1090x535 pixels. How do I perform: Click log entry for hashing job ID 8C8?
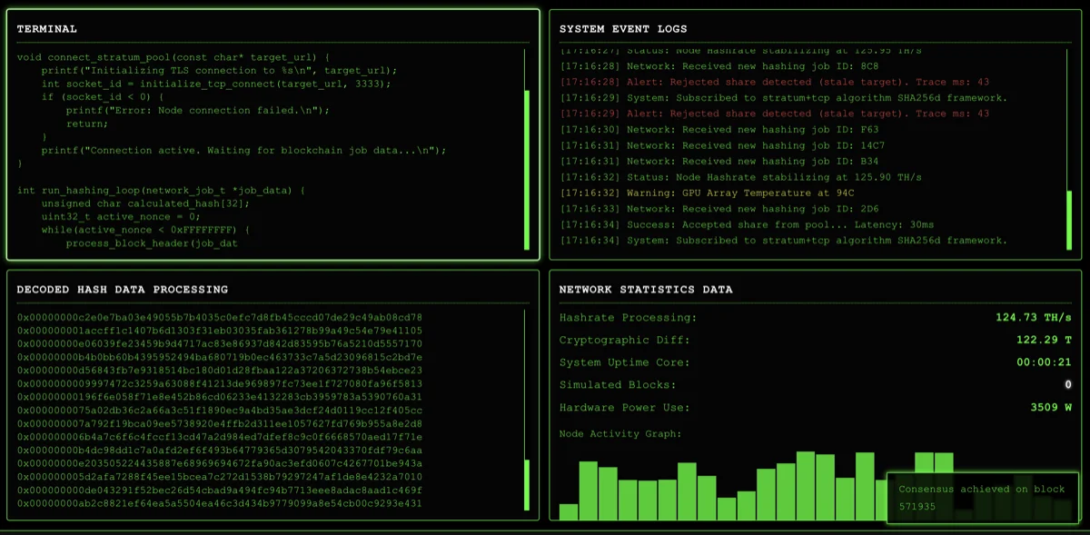pyautogui.click(x=719, y=66)
